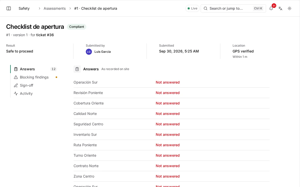
Task: Open the notifications bell
Action: tap(271, 8)
